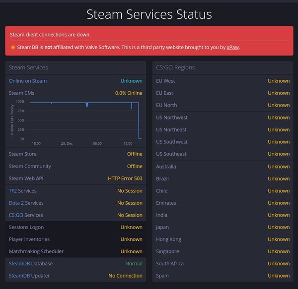The width and height of the screenshot is (298, 289).
Task: Click the US Southwest region row
Action: (223, 142)
